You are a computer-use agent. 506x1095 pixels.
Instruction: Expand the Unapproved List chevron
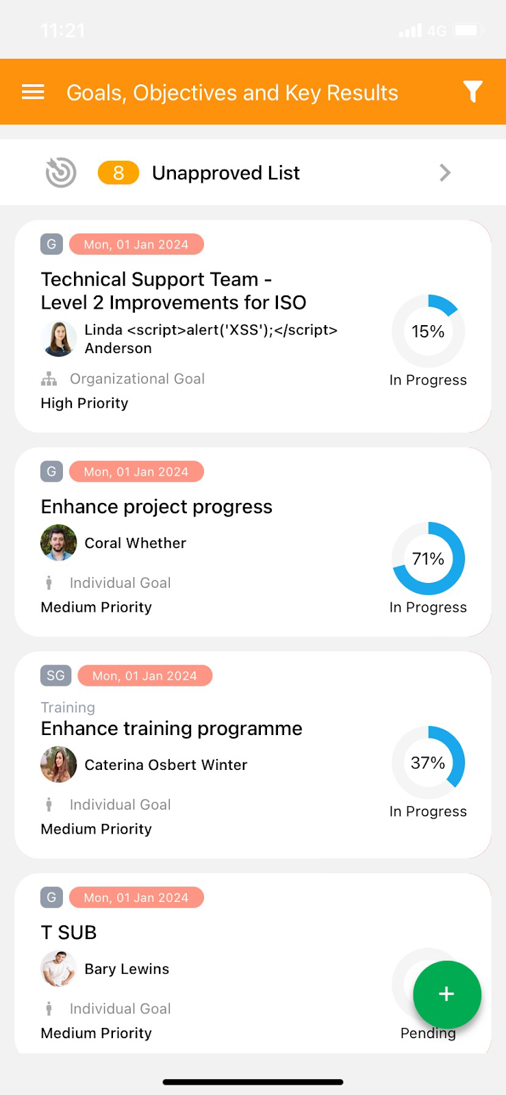click(445, 172)
